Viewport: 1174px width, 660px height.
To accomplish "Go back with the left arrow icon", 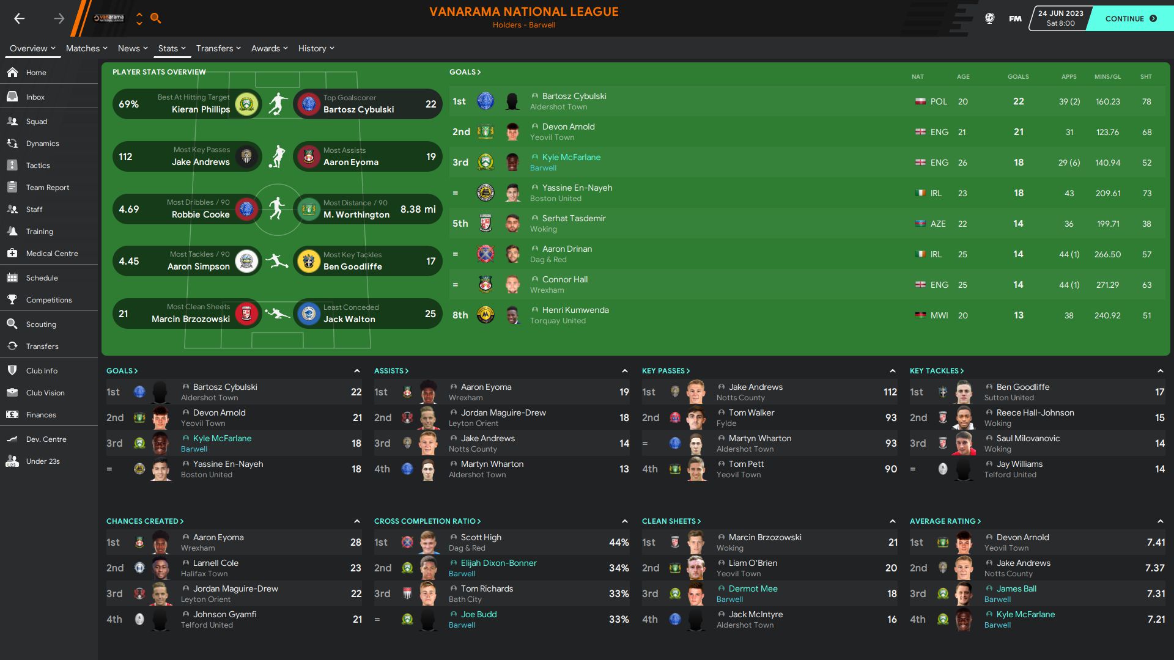I will click(x=20, y=18).
